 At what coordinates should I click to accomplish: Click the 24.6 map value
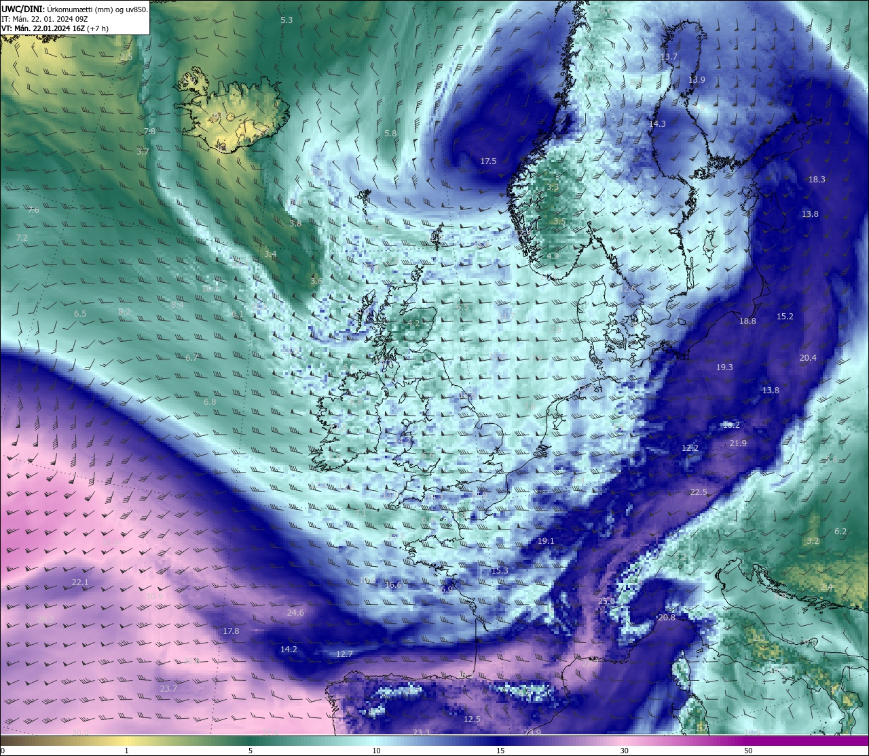pos(295,613)
